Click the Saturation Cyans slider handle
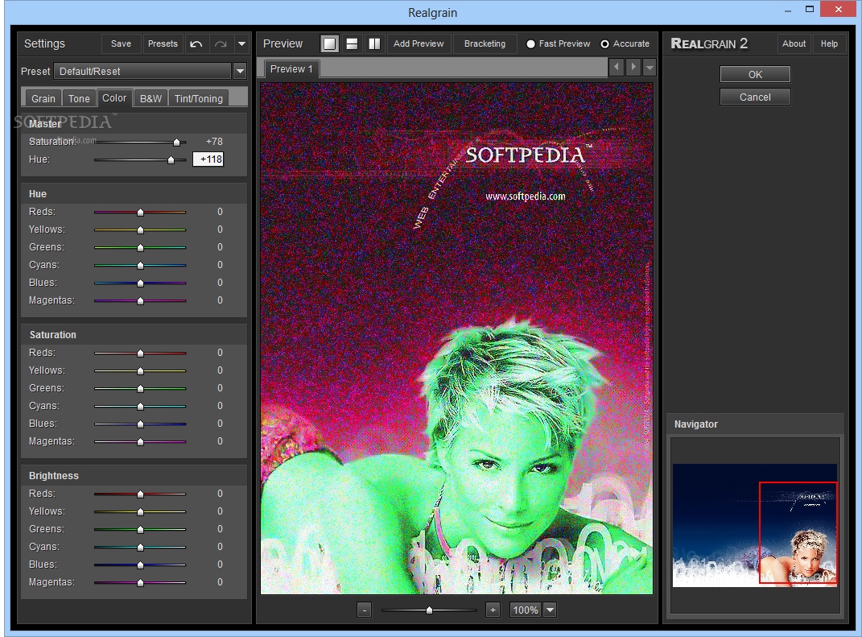 (140, 406)
